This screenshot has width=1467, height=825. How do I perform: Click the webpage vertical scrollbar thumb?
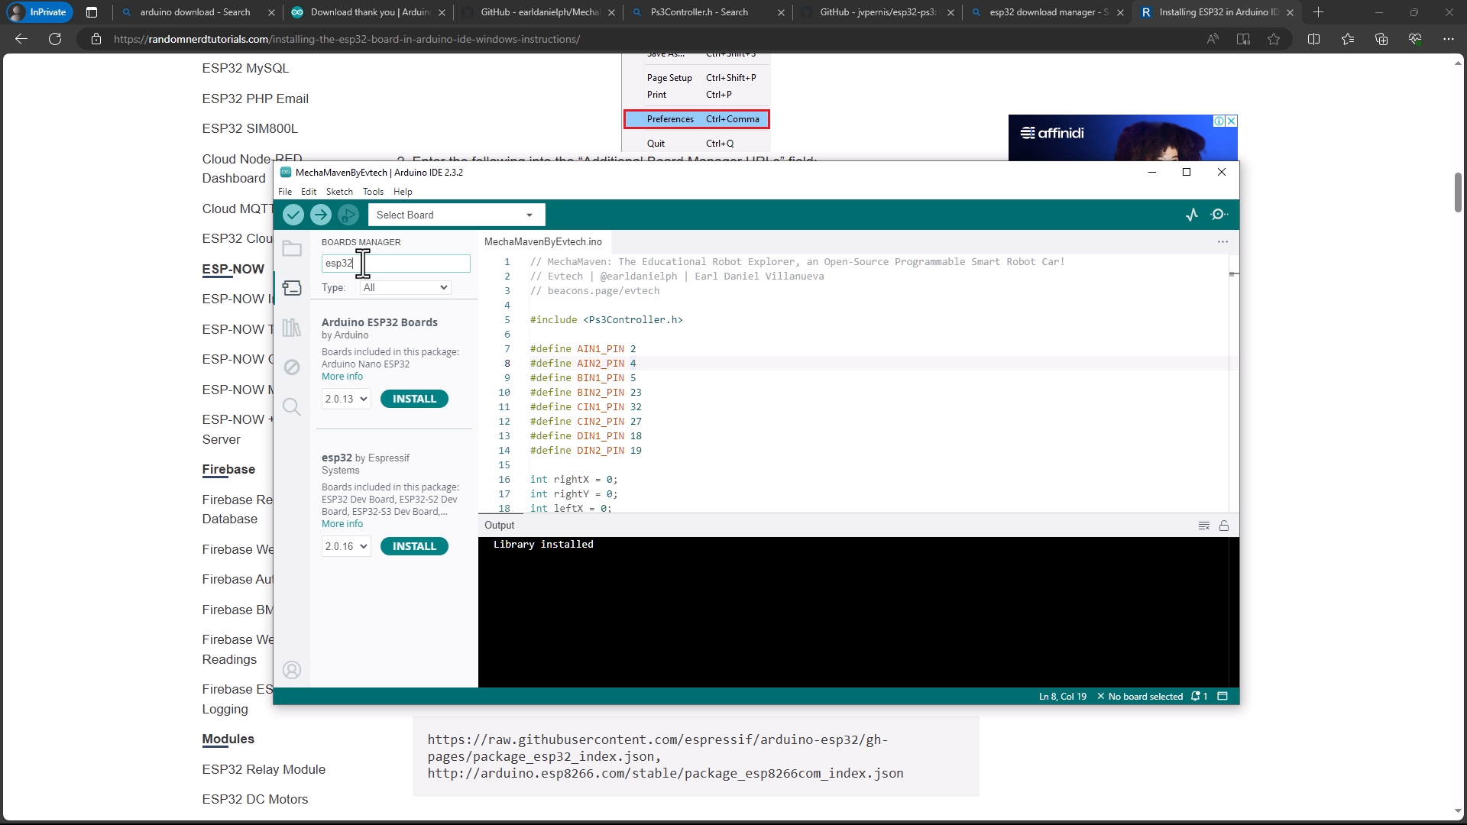point(1458,192)
